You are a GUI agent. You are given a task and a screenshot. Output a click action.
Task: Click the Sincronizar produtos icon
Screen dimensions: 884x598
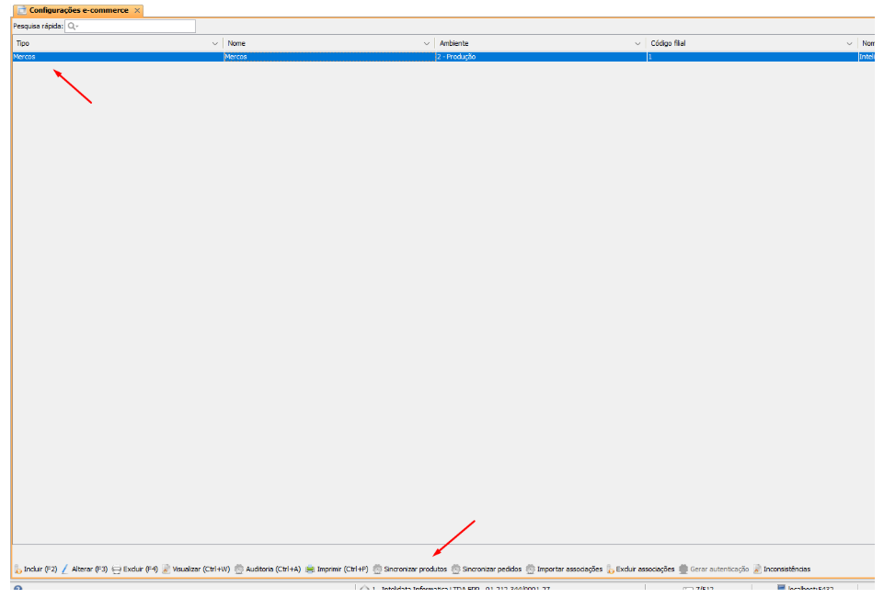click(x=378, y=570)
